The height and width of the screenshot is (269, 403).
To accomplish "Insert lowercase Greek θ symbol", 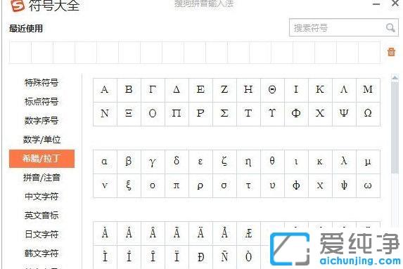I will [x=272, y=162].
